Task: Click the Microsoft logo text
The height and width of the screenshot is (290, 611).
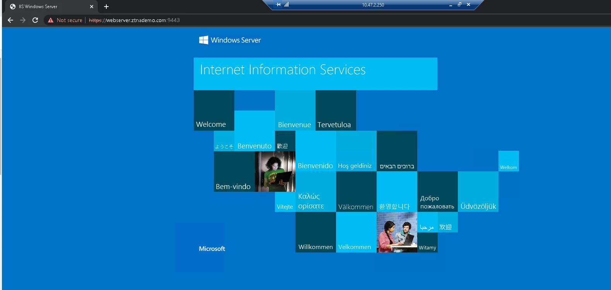Action: tap(212, 249)
